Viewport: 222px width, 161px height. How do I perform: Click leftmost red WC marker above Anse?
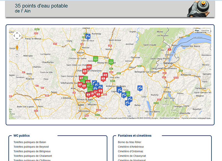(x=80, y=85)
